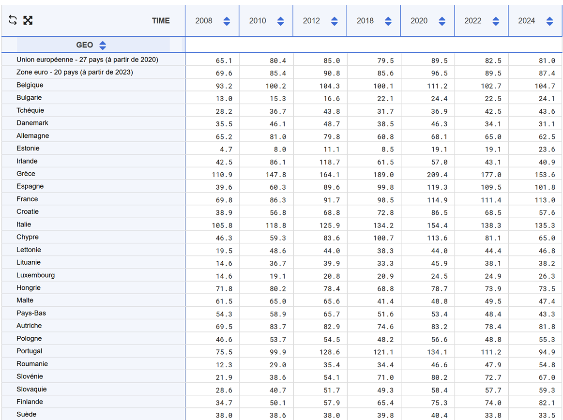Click Portugal's 2012 value 128.6

click(330, 352)
